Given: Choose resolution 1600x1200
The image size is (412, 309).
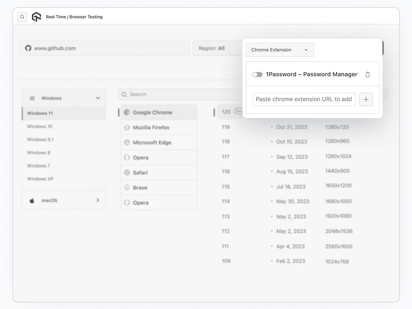Looking at the screenshot, I should 339,185.
